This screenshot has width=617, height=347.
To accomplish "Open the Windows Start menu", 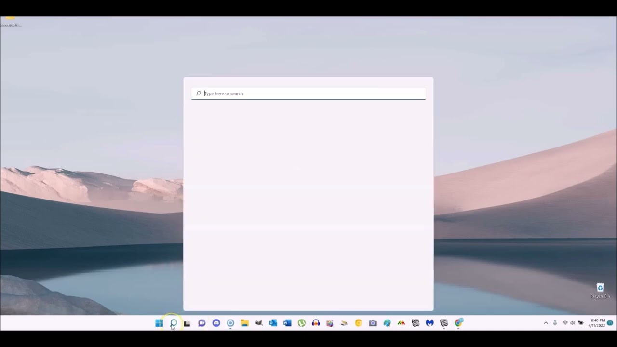I will click(159, 323).
